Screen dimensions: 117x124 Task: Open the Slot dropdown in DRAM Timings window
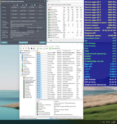[67, 5]
